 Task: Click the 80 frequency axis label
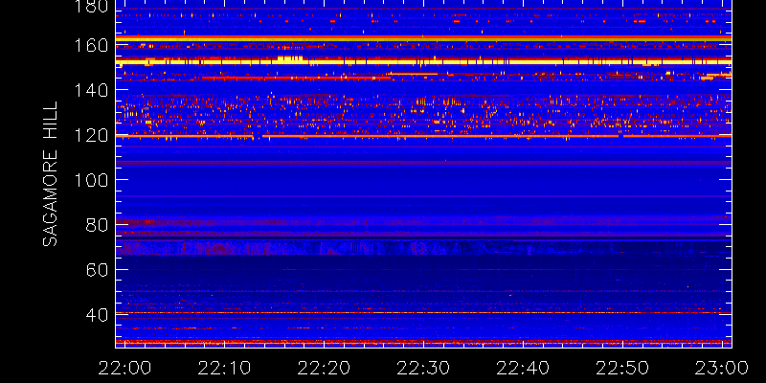pos(95,225)
